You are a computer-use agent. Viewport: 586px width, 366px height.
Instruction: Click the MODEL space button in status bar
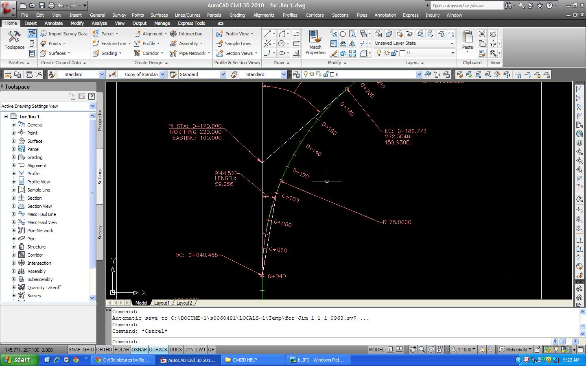(x=376, y=349)
